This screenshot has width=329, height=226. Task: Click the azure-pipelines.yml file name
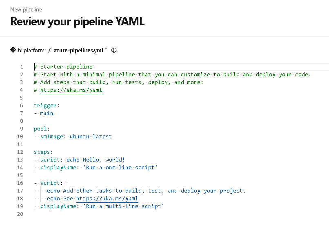point(79,50)
